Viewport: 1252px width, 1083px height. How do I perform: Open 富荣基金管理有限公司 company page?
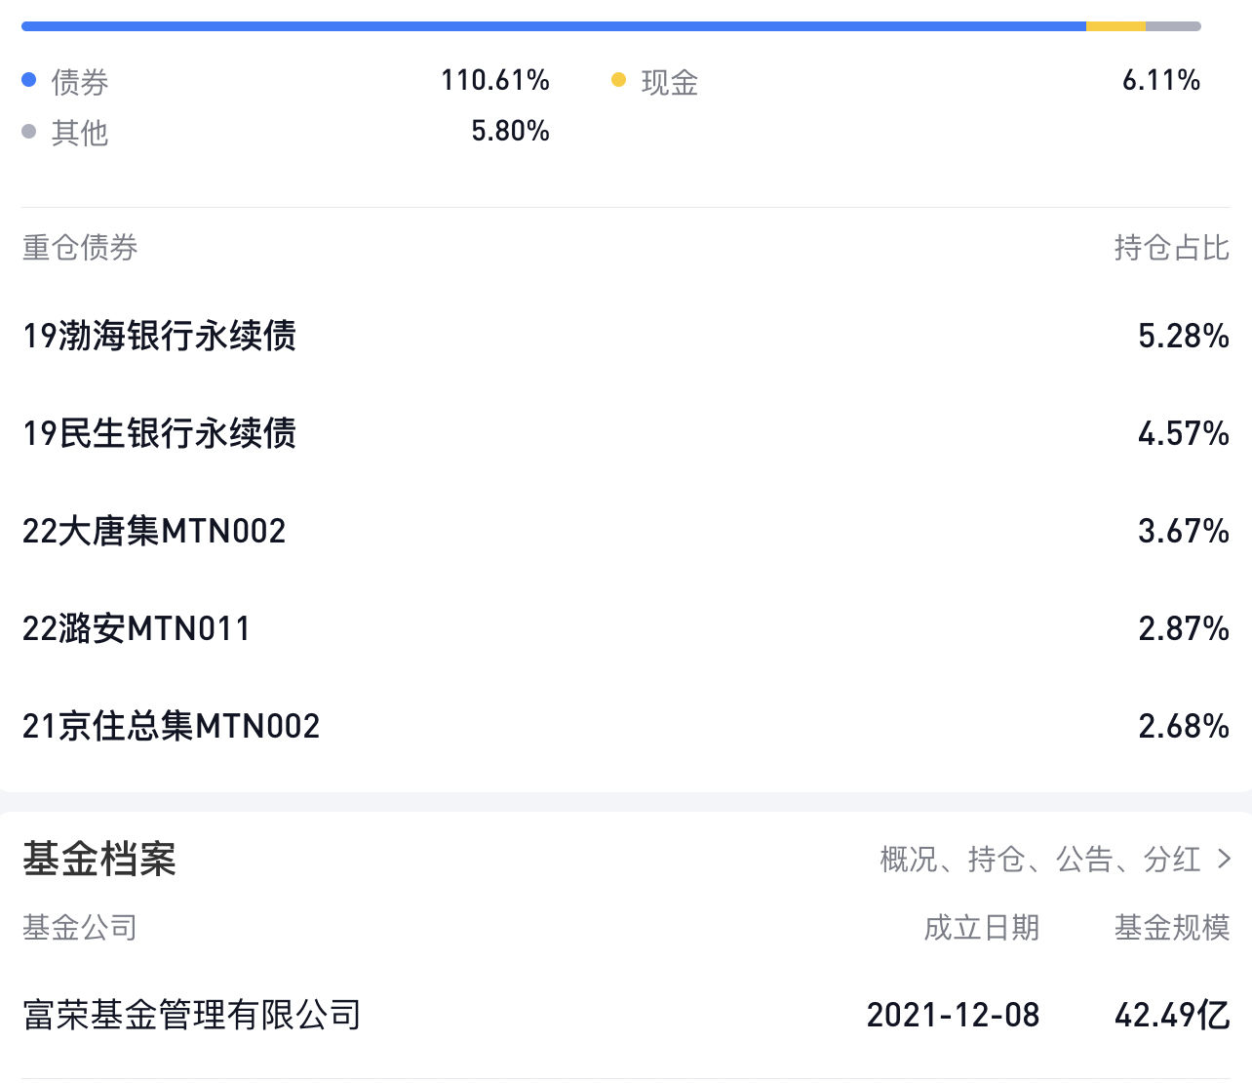[x=192, y=1015]
